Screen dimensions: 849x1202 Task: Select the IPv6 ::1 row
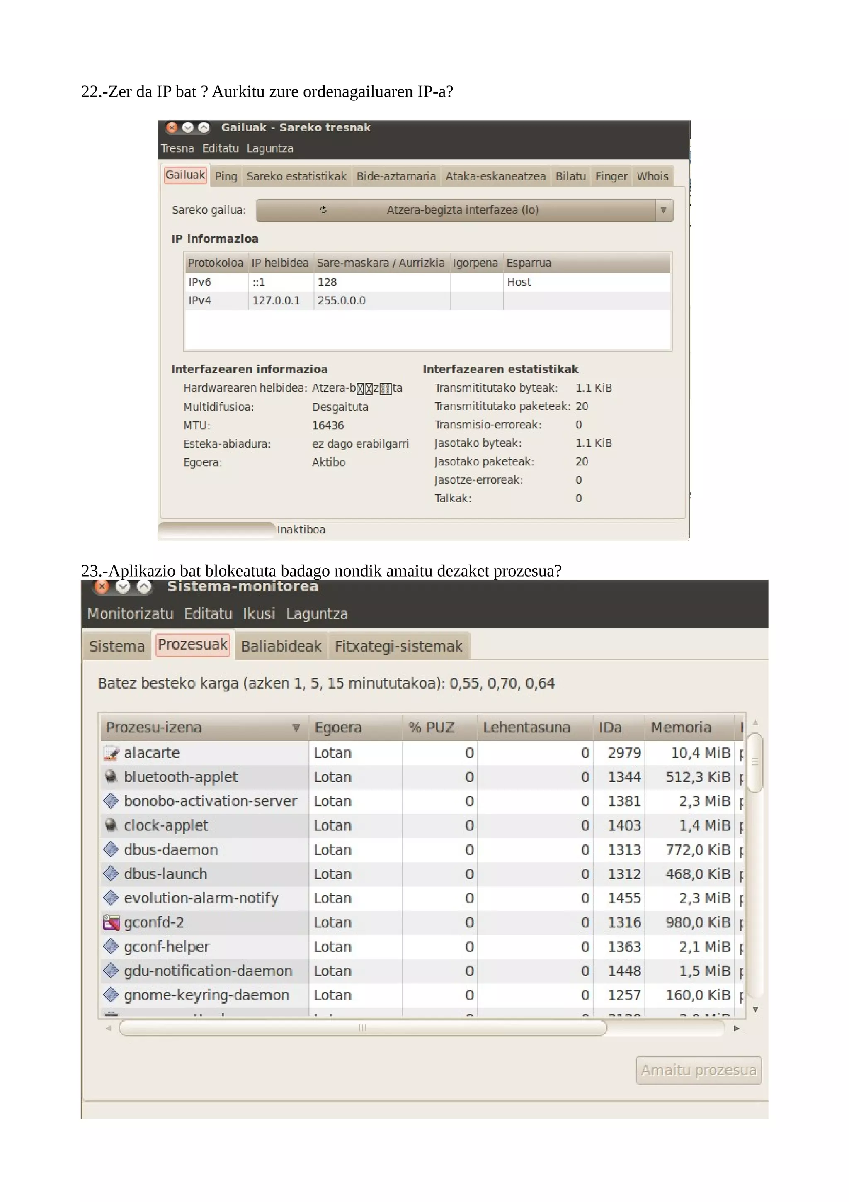427,282
